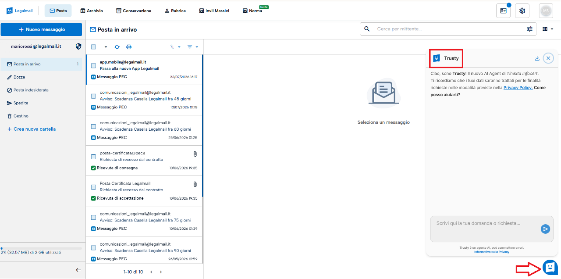
Task: Click the green Ricevuta di consegna icon
Action: 93,168
